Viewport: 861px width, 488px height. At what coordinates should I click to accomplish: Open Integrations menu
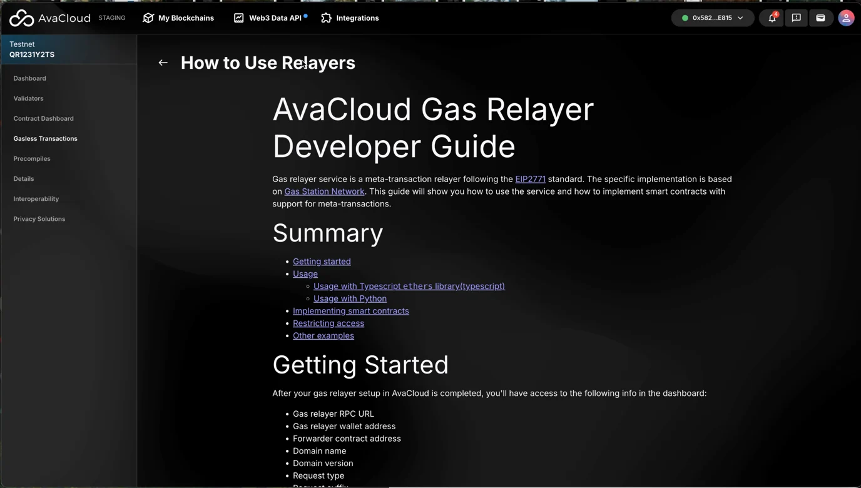[x=350, y=18]
